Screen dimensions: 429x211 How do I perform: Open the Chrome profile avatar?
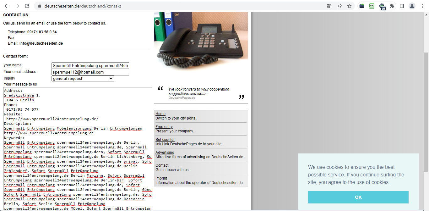pos(412,6)
